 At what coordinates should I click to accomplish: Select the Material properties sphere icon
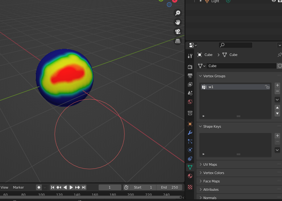190,176
